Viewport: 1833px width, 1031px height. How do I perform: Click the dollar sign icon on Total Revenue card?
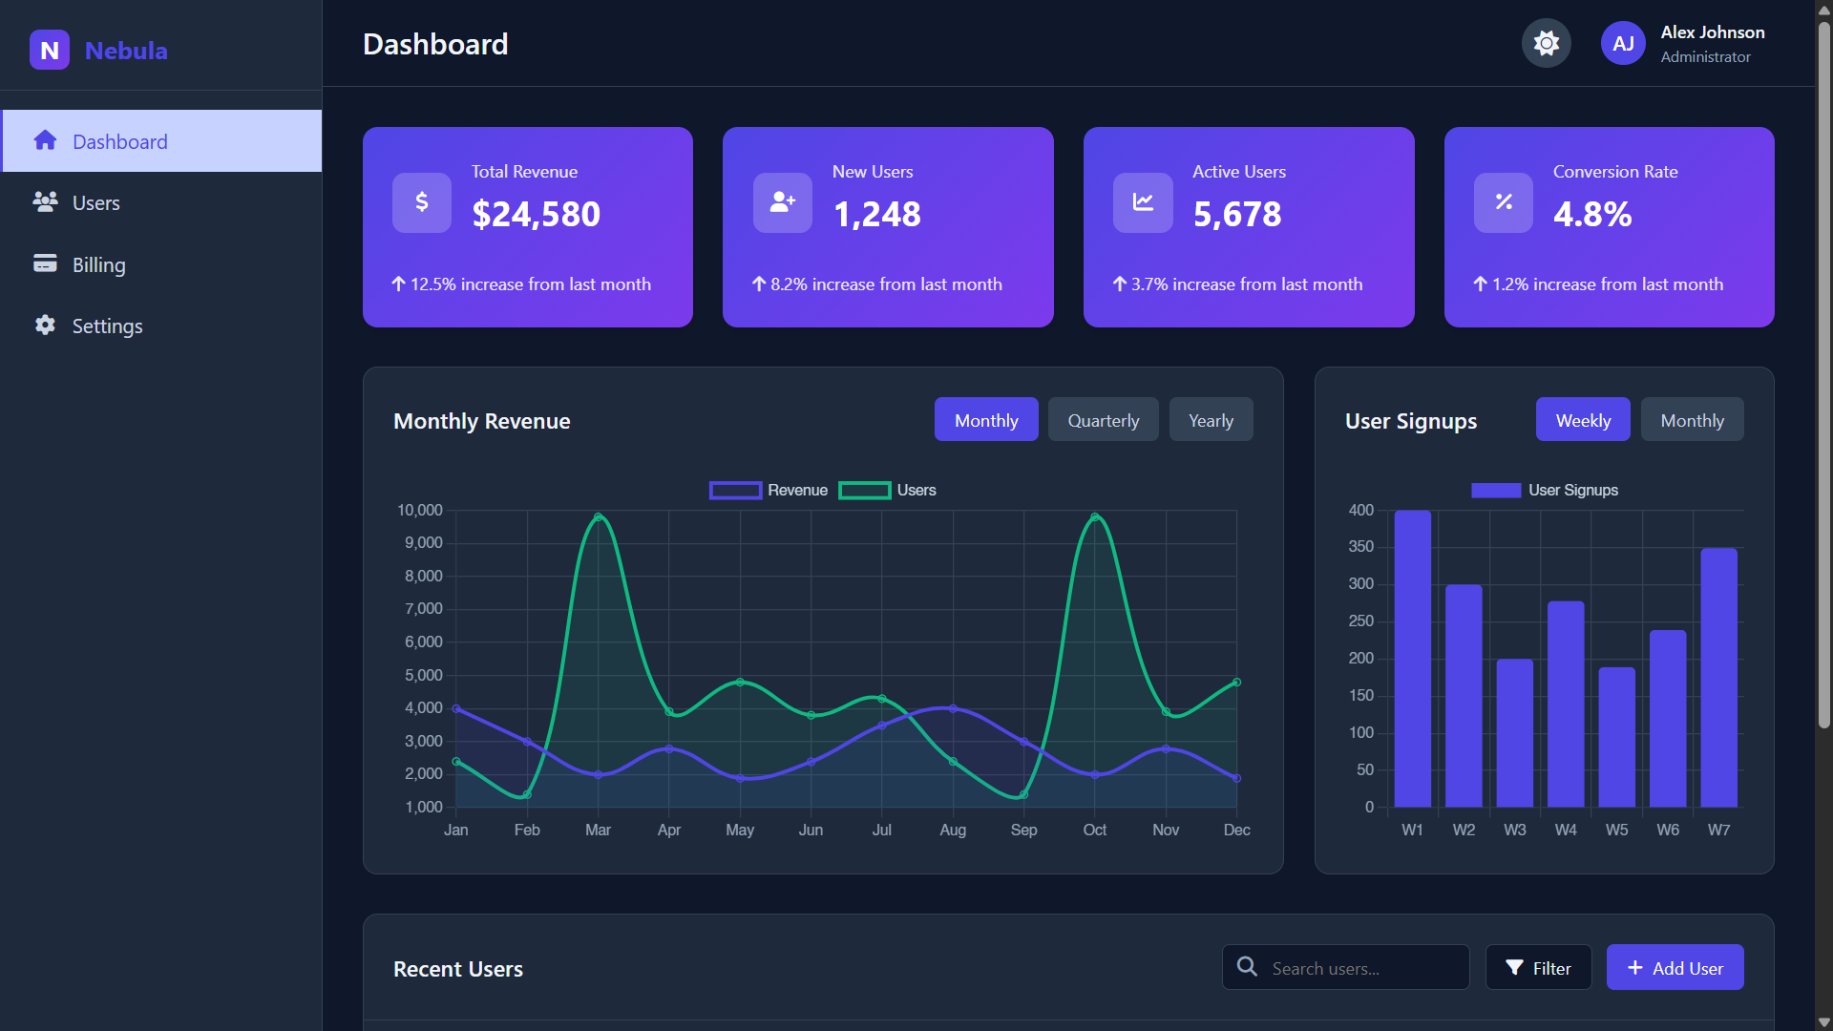(421, 202)
